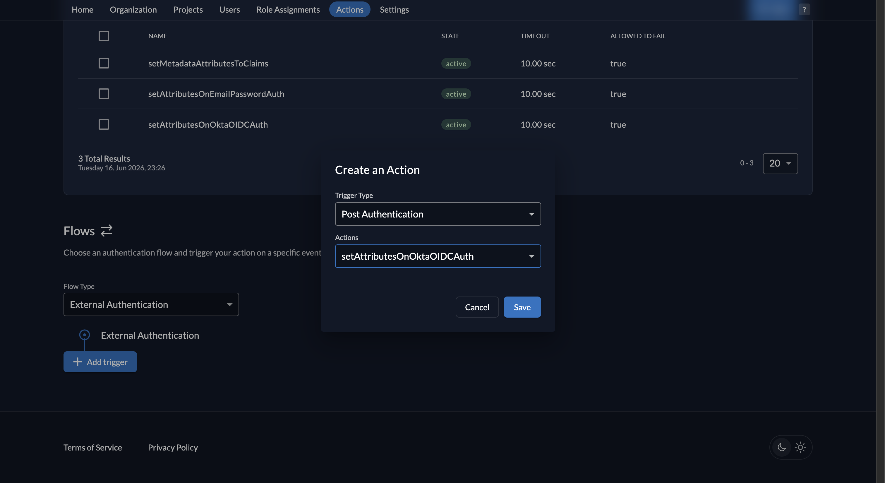Open the Terms of Service link
The width and height of the screenshot is (885, 483).
[x=93, y=447]
